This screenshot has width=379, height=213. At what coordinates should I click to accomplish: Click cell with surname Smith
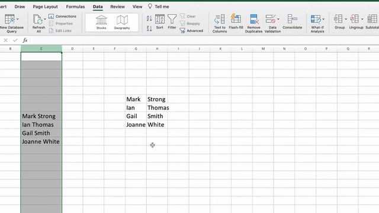click(157, 116)
